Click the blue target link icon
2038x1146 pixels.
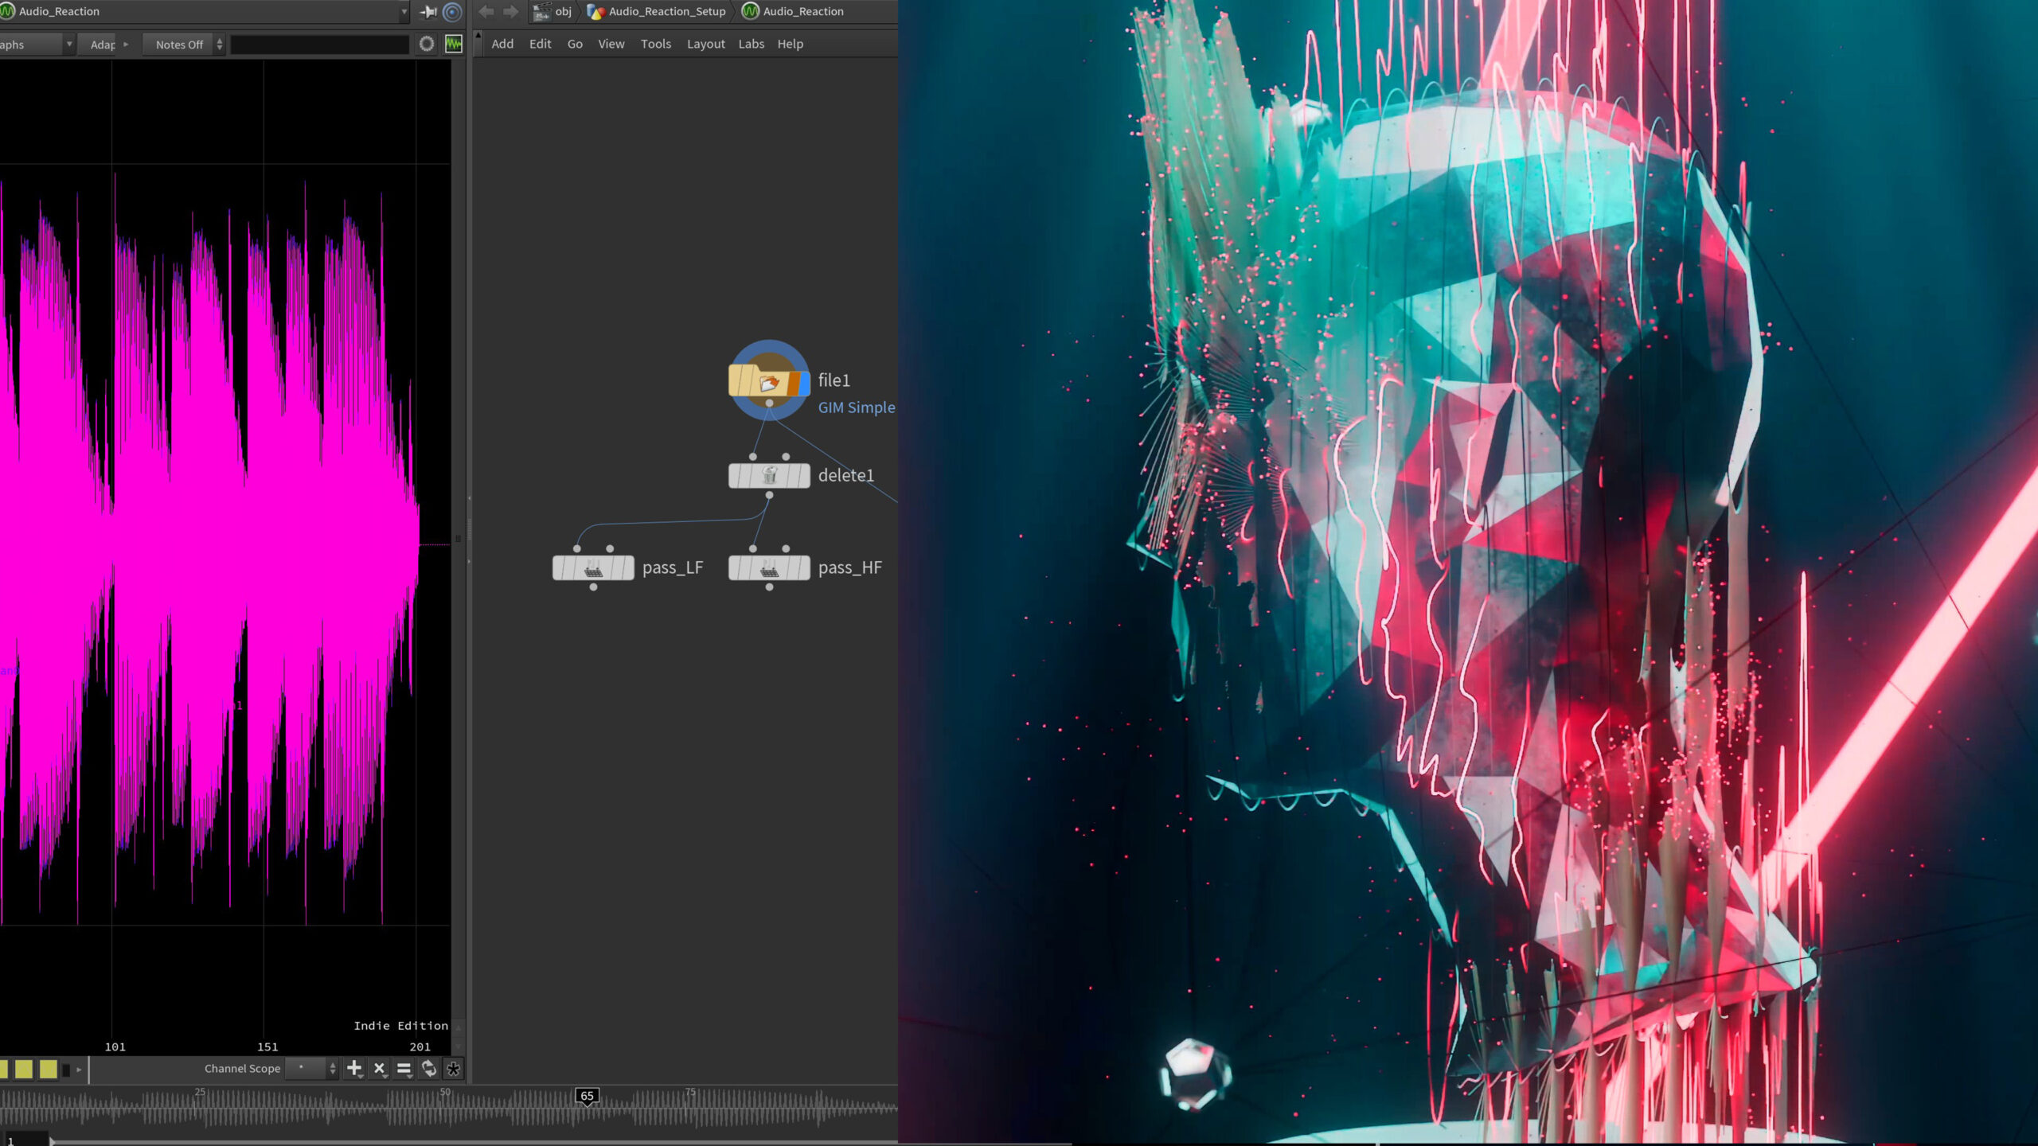tap(452, 12)
